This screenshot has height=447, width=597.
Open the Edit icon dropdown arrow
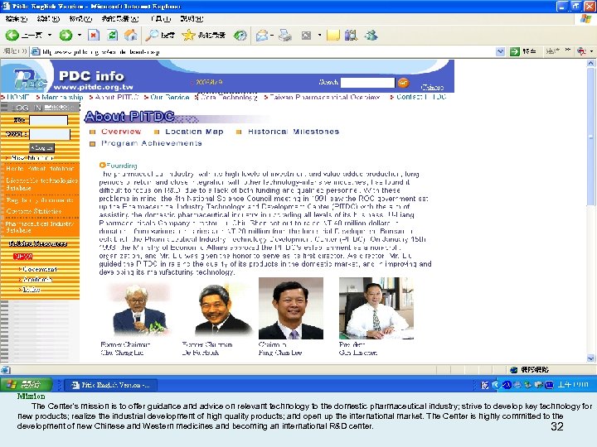[319, 36]
